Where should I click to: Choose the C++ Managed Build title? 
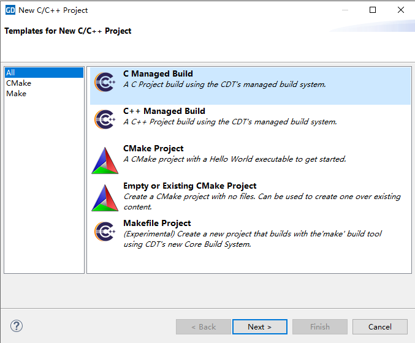click(164, 111)
